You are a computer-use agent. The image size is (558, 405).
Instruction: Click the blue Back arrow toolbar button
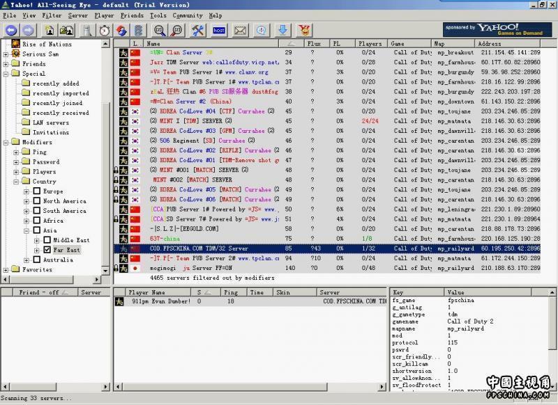(x=11, y=31)
